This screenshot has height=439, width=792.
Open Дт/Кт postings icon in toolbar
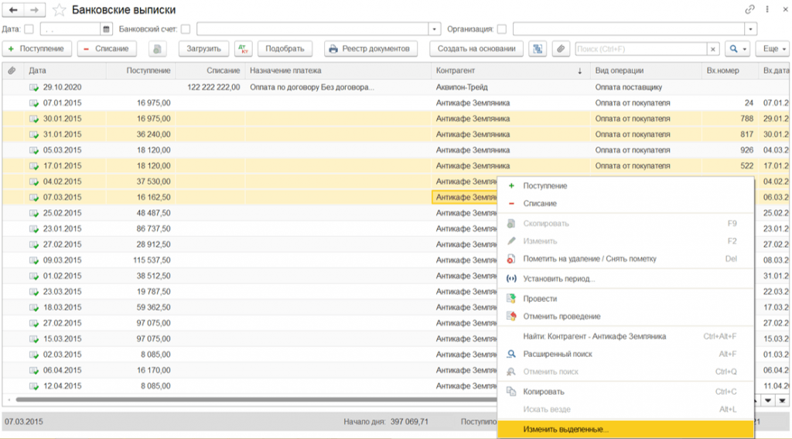tap(243, 49)
